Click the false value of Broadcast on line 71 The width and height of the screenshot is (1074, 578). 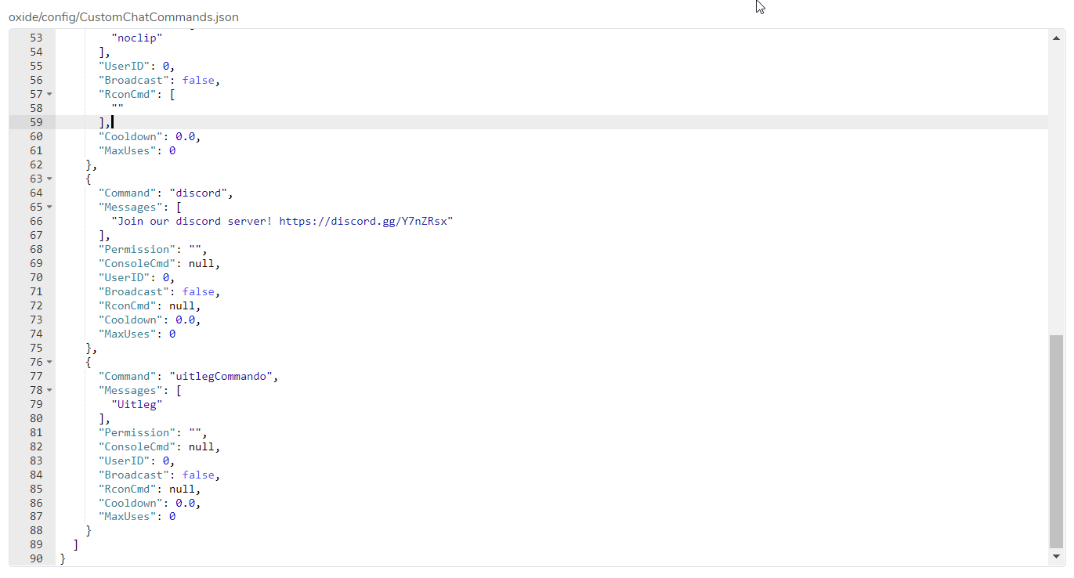tap(198, 291)
